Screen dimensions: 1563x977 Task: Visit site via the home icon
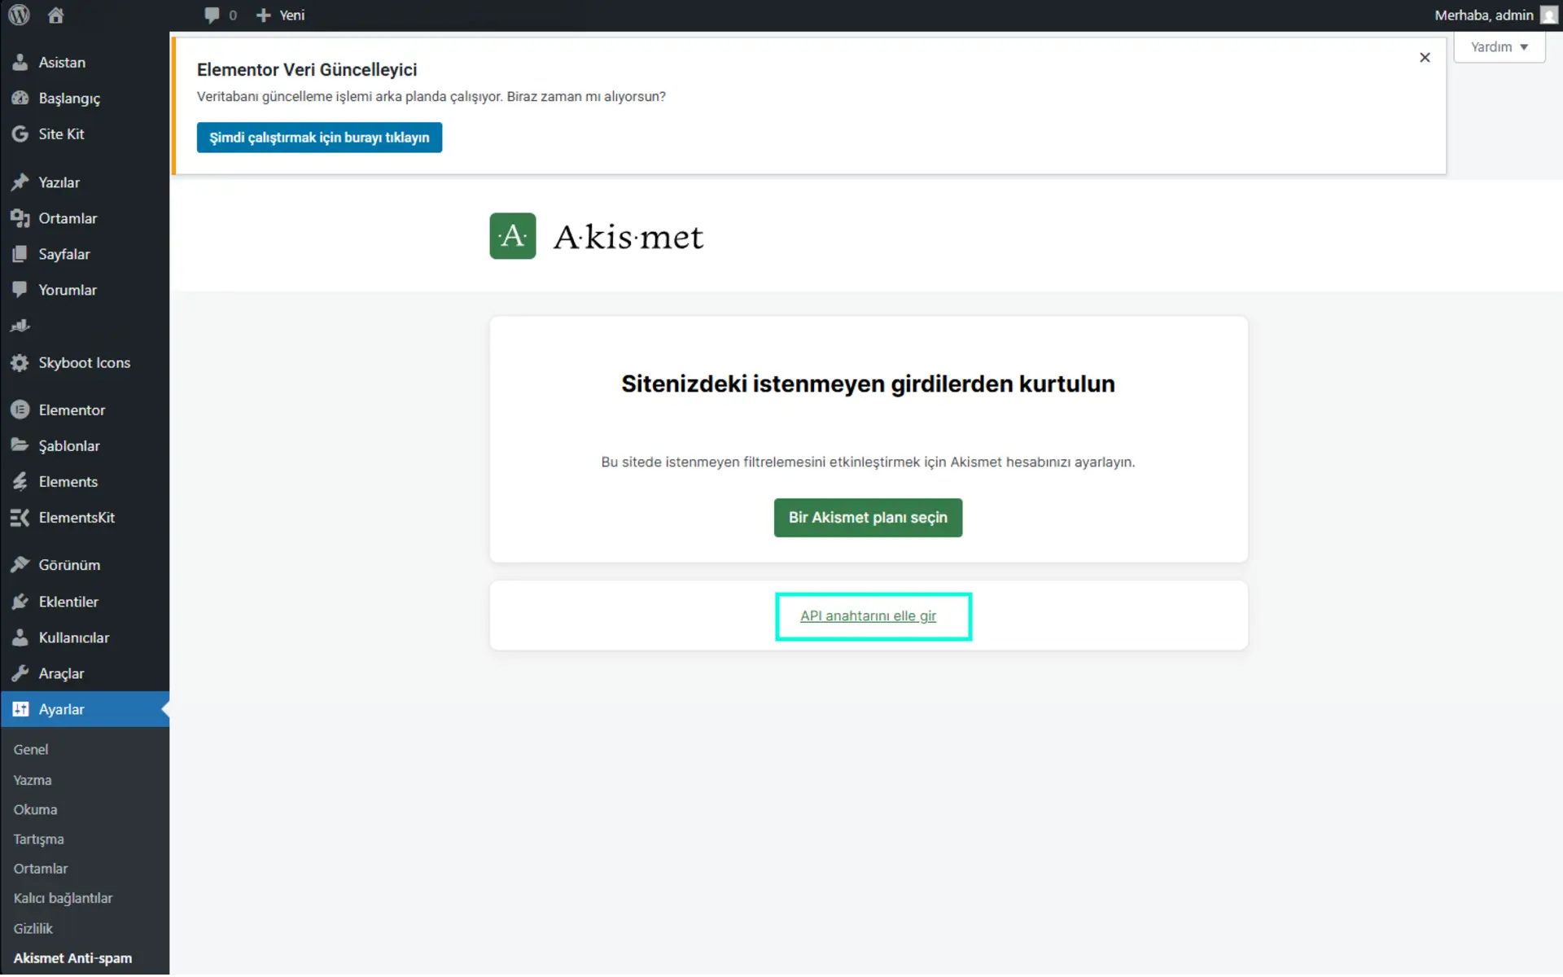[55, 15]
